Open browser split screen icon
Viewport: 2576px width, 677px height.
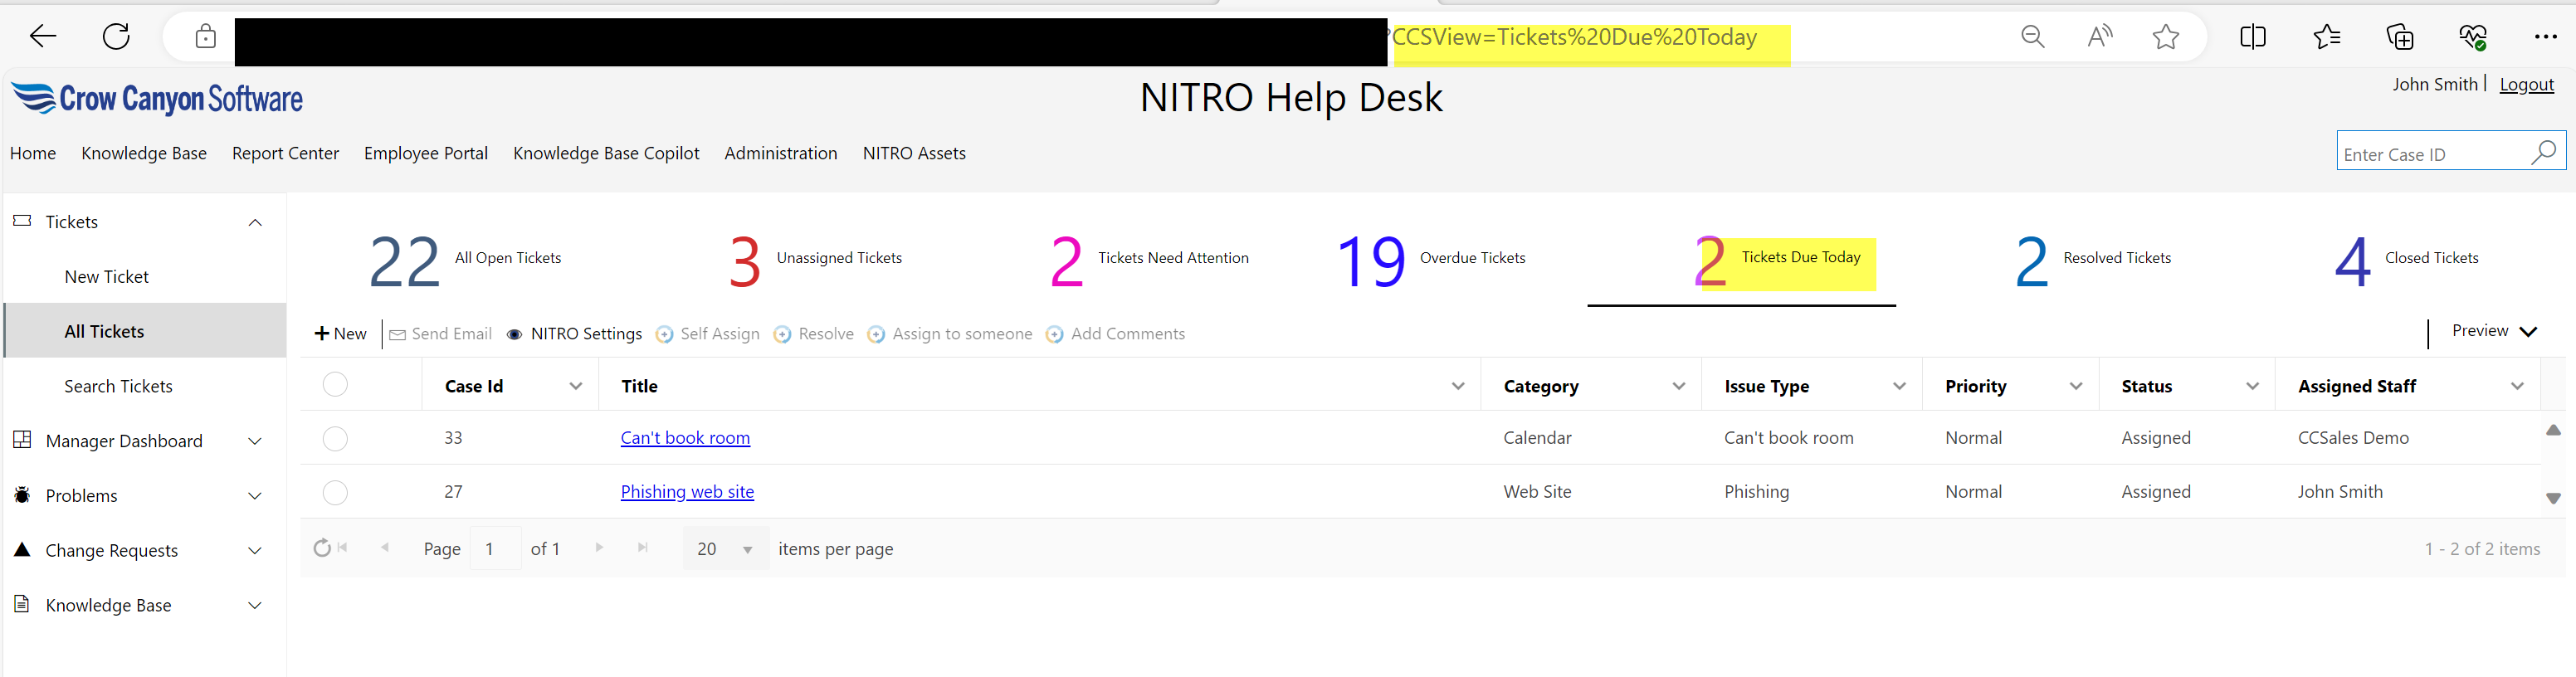coord(2252,38)
